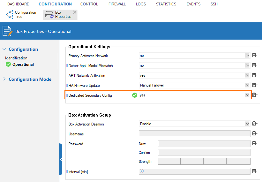262x182 pixels.
Task: Open the DASHBOARD tab
Action: 18,4
